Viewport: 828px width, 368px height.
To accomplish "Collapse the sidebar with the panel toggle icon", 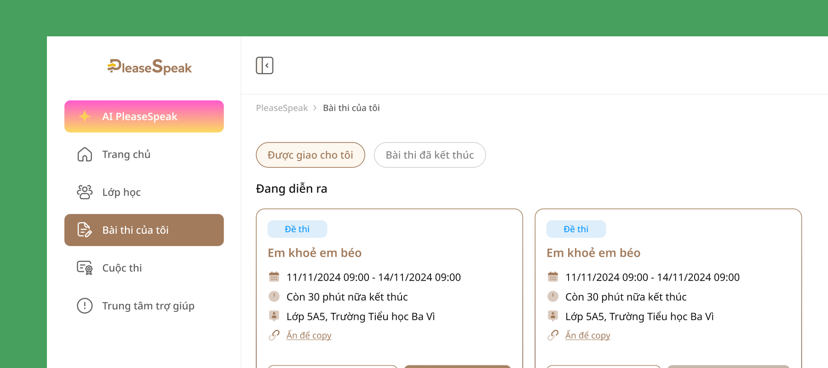I will tap(264, 65).
